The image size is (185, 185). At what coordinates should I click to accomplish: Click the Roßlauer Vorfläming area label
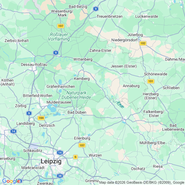pos(59,37)
